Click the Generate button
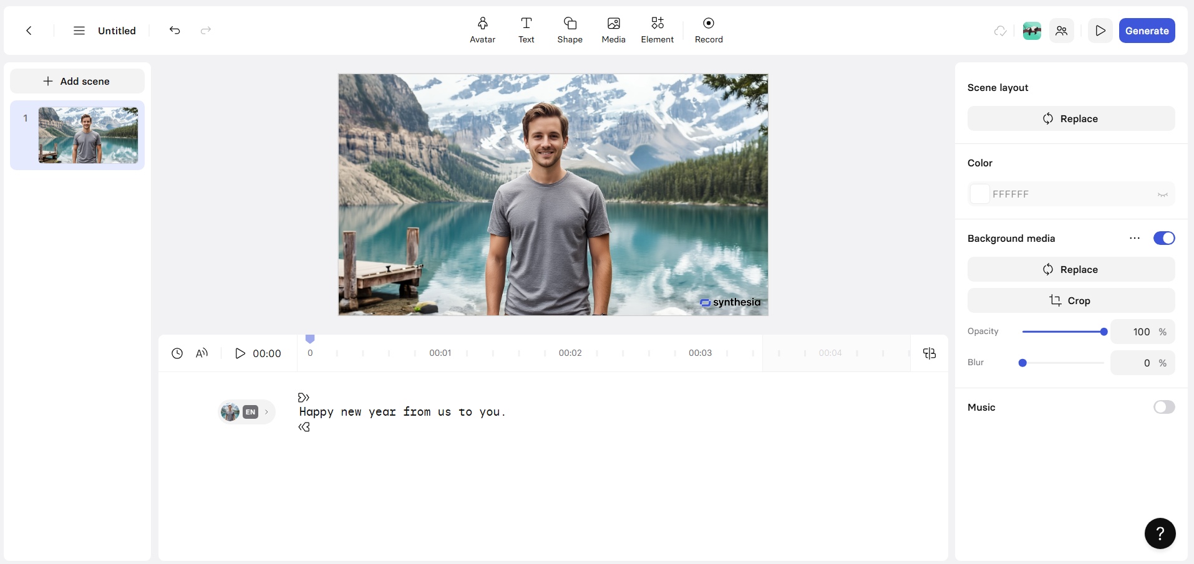Viewport: 1194px width, 564px height. tap(1147, 31)
